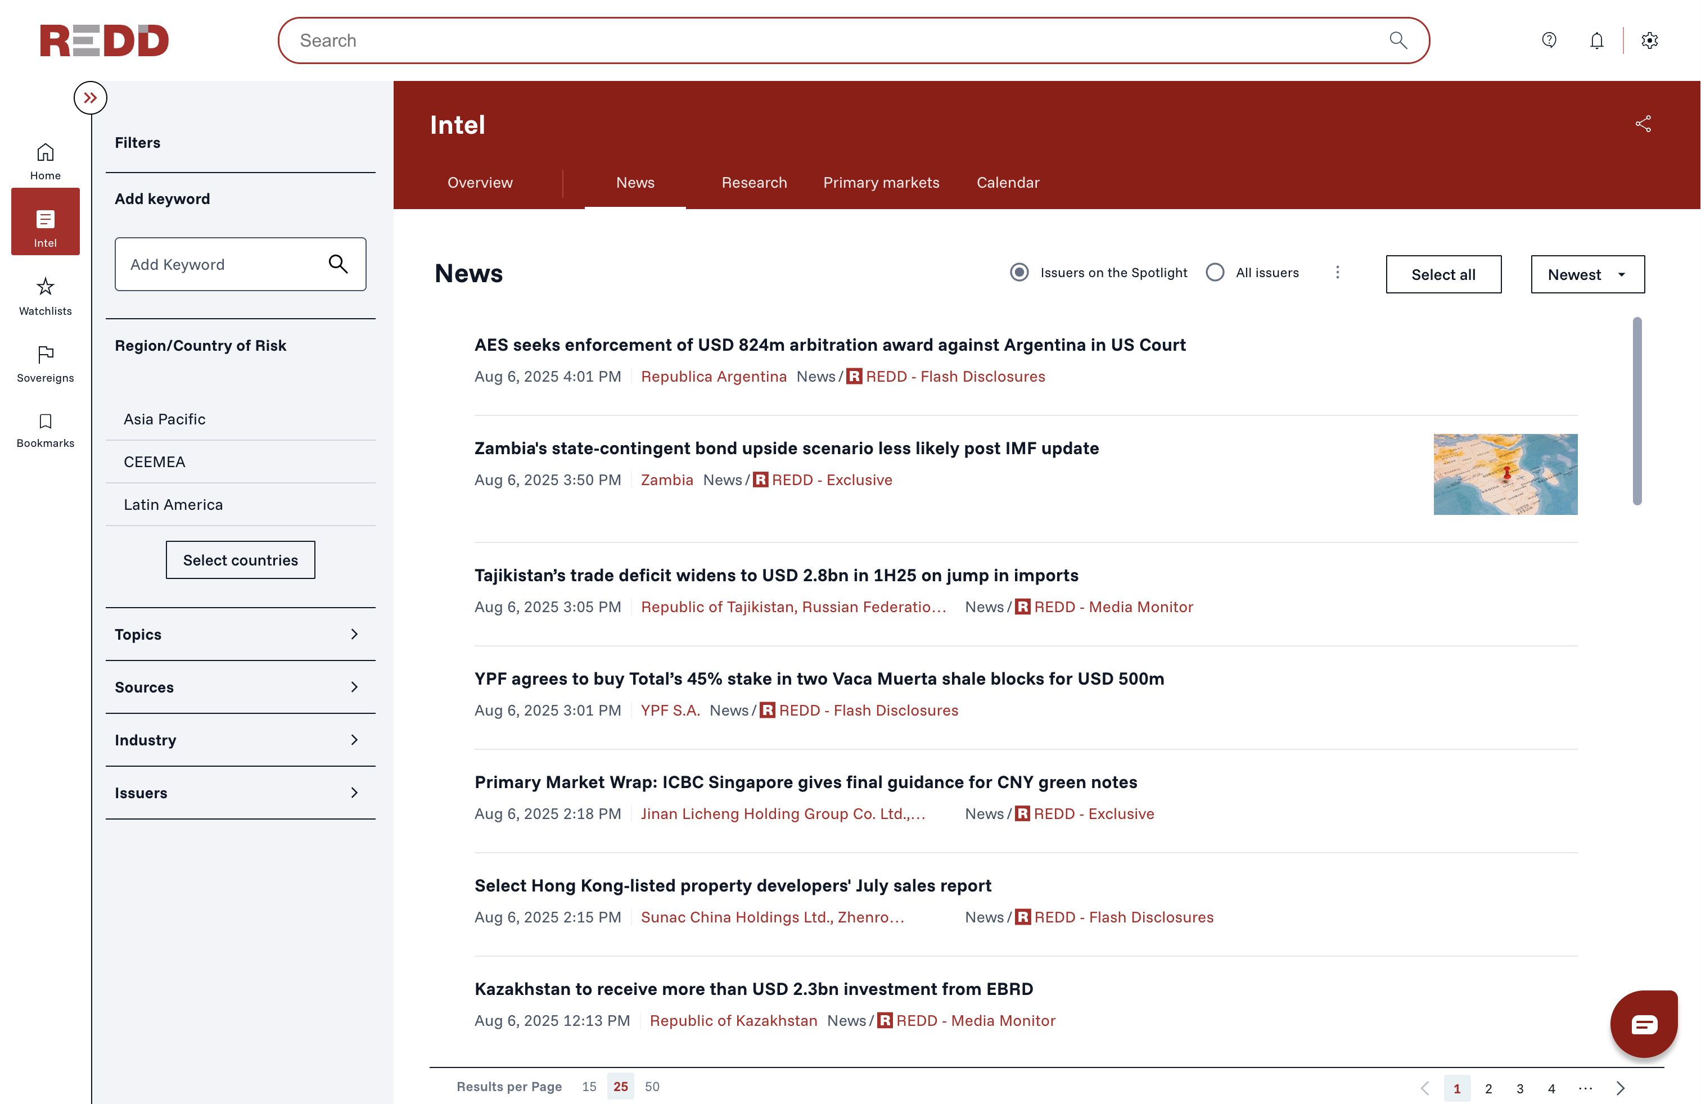
Task: Open Bookmarks sidebar icon
Action: point(45,429)
